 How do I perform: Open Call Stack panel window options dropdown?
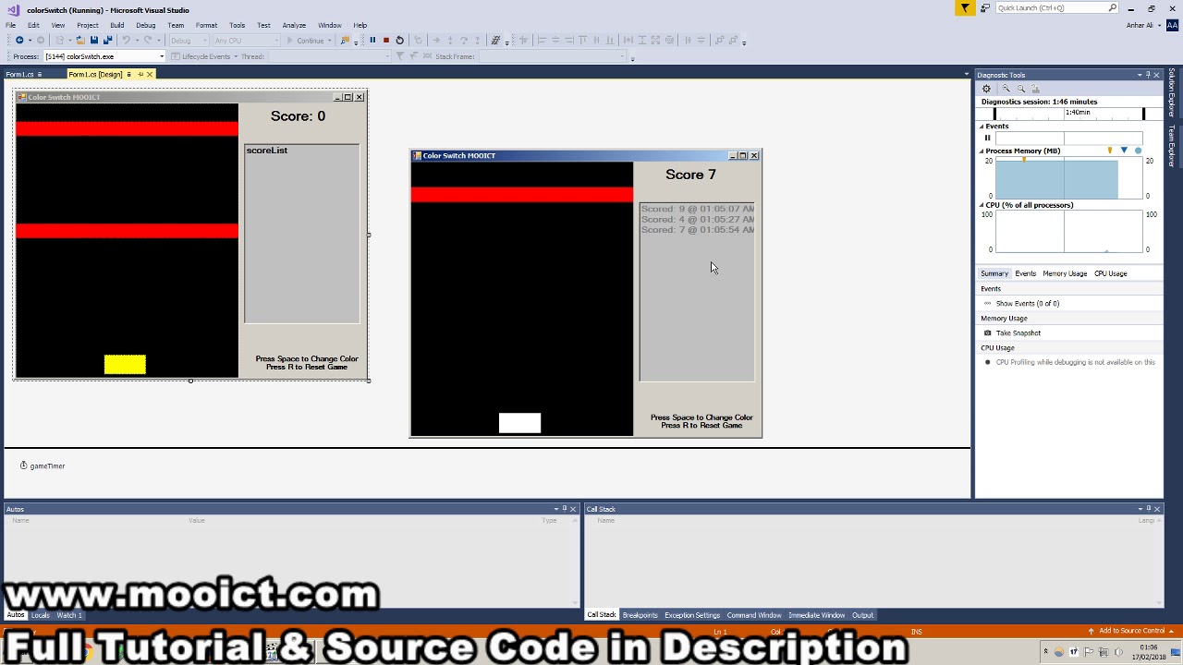coord(1139,509)
